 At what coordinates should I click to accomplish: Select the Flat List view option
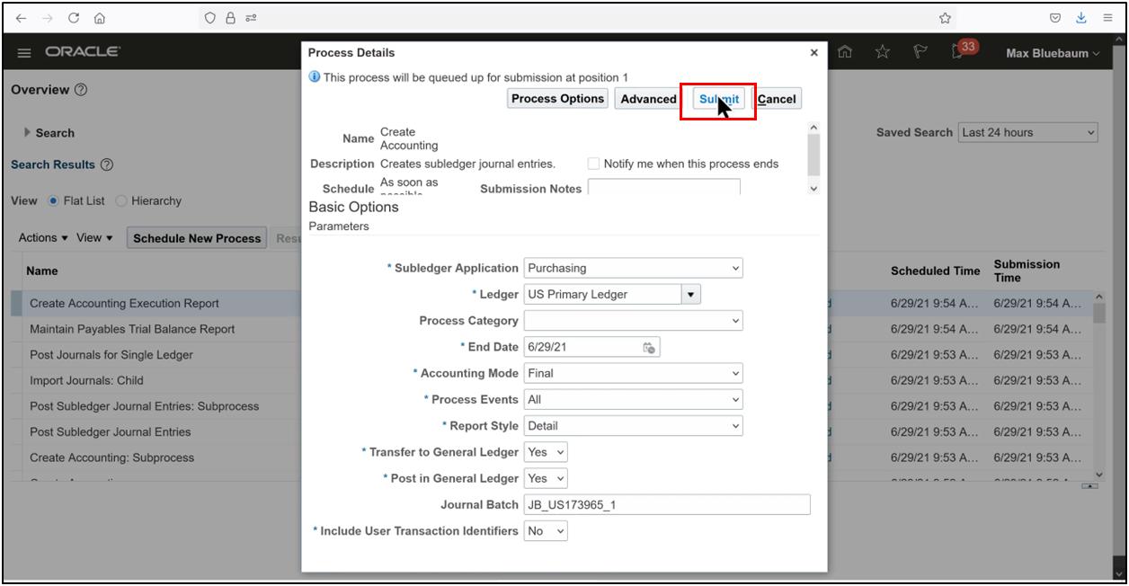point(54,200)
